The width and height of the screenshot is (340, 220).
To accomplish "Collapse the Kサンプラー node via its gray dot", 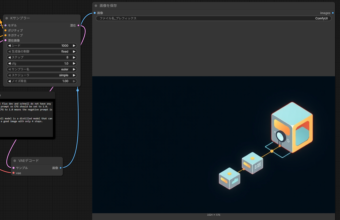I will pos(7,18).
